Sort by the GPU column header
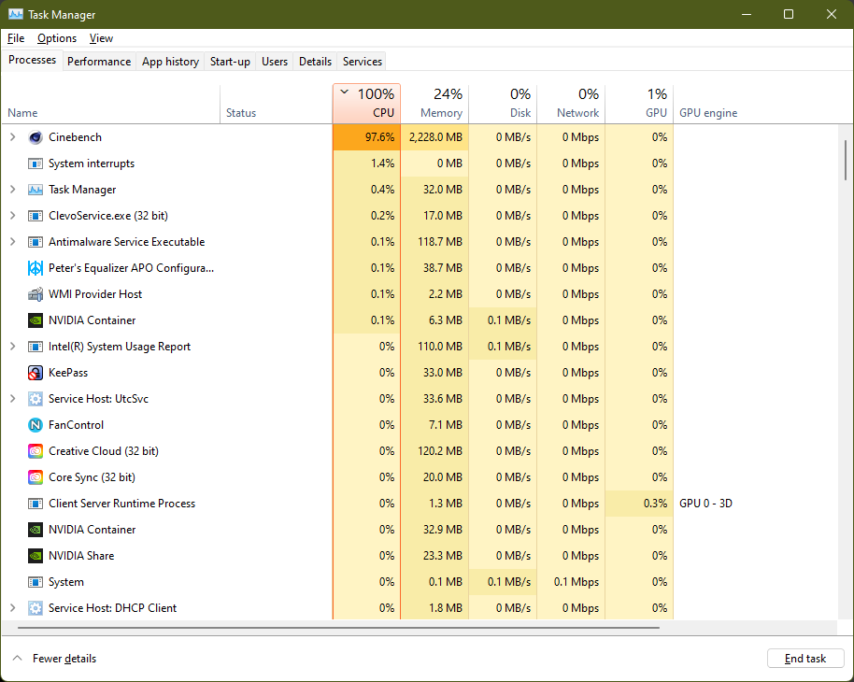The width and height of the screenshot is (854, 682). [639, 104]
